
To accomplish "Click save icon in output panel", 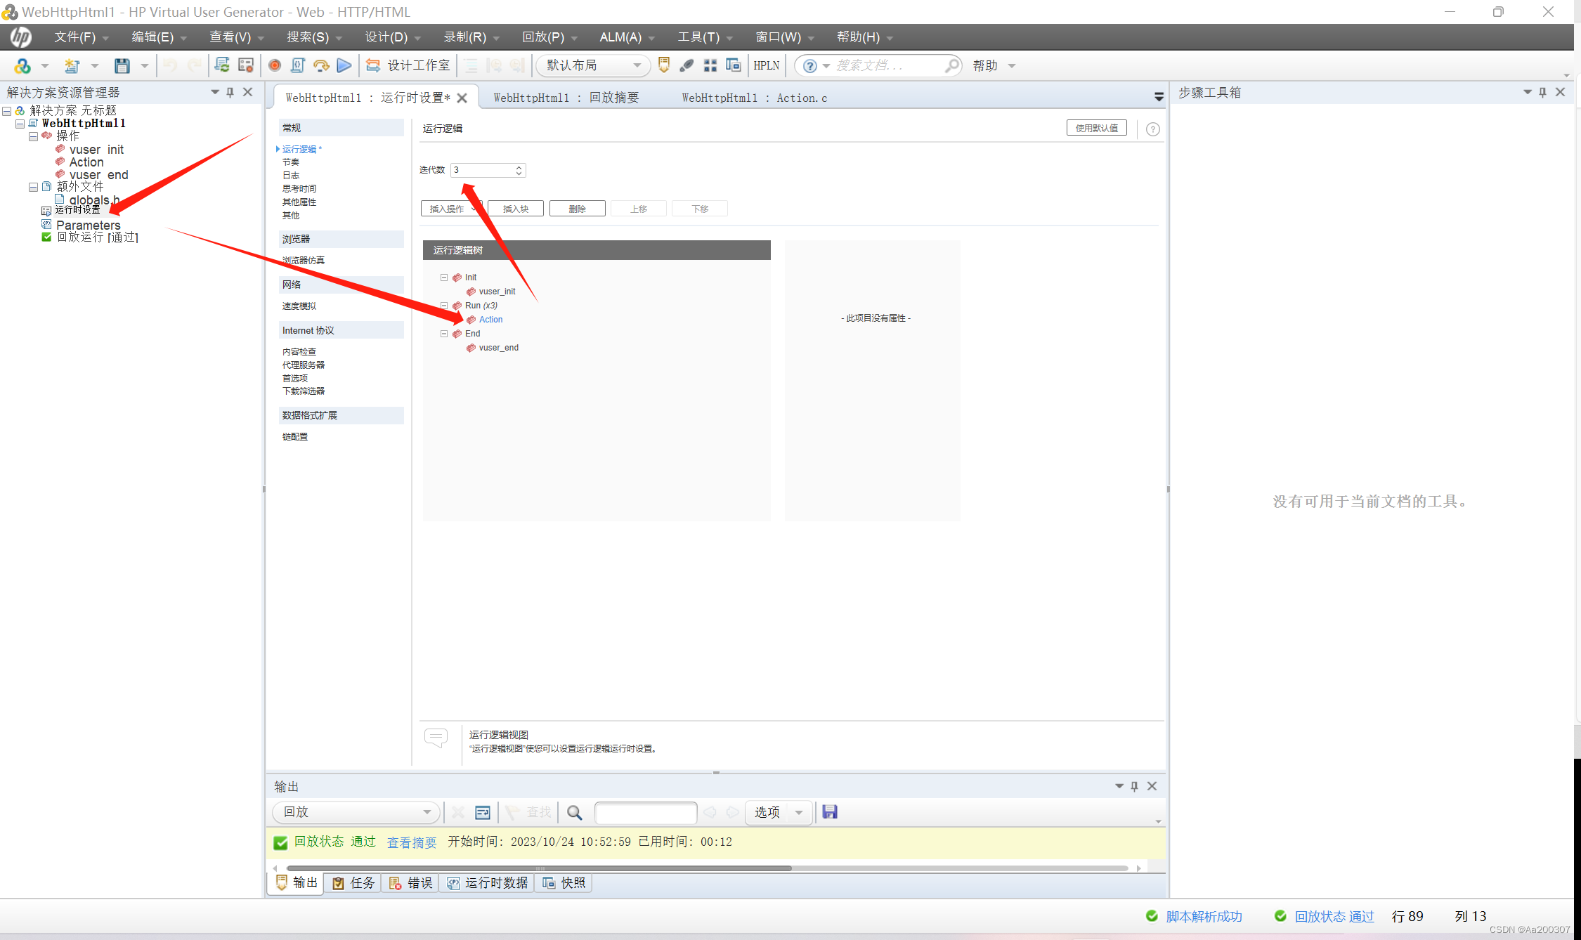I will [830, 812].
